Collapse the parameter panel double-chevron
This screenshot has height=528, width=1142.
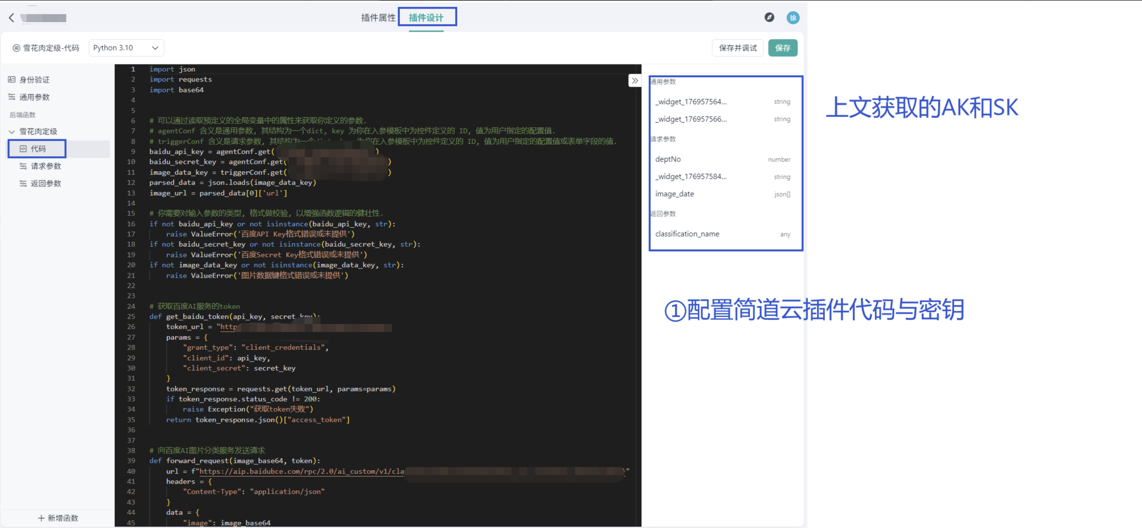(x=635, y=81)
